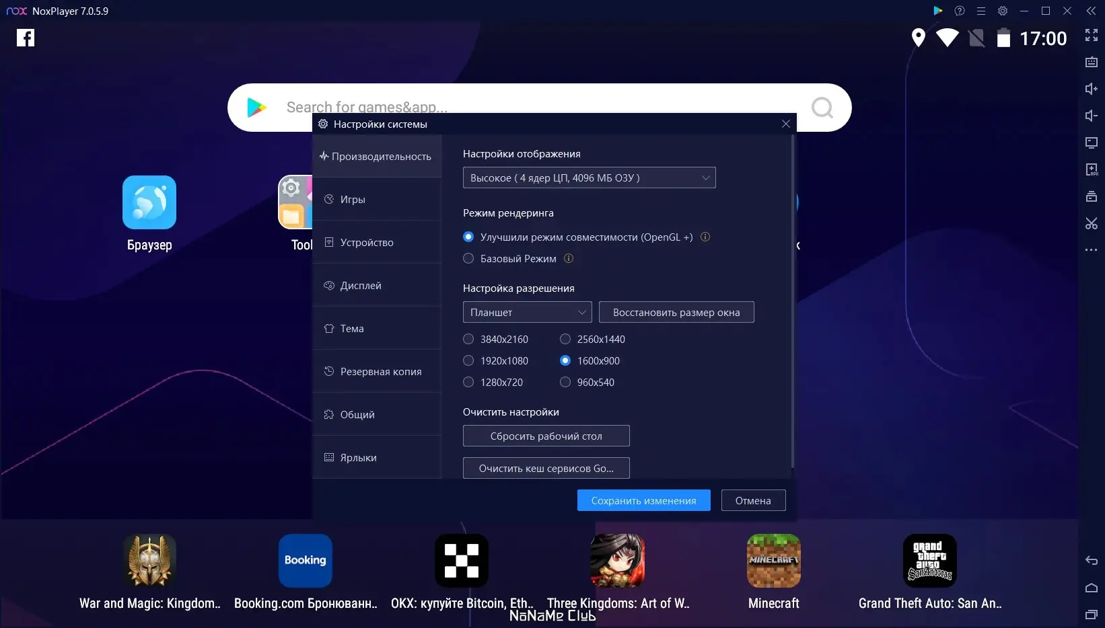Click the 17:00 clock in status bar
Viewport: 1105px width, 628px height.
[x=1043, y=38]
